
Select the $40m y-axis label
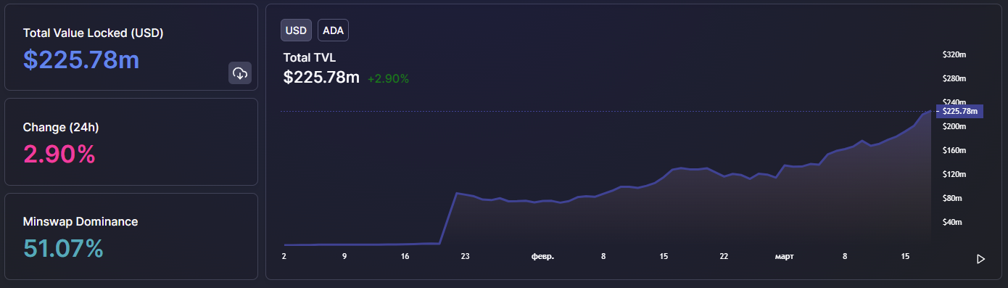click(952, 222)
